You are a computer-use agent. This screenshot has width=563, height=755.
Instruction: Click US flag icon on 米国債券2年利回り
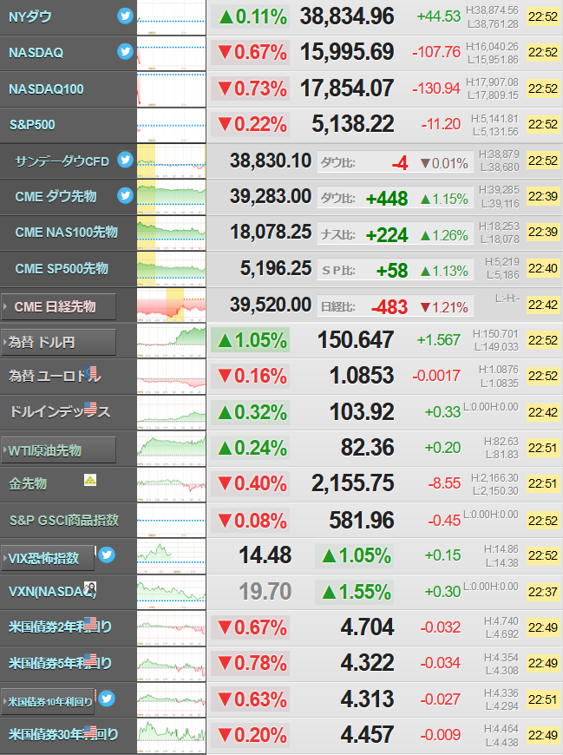(x=90, y=624)
